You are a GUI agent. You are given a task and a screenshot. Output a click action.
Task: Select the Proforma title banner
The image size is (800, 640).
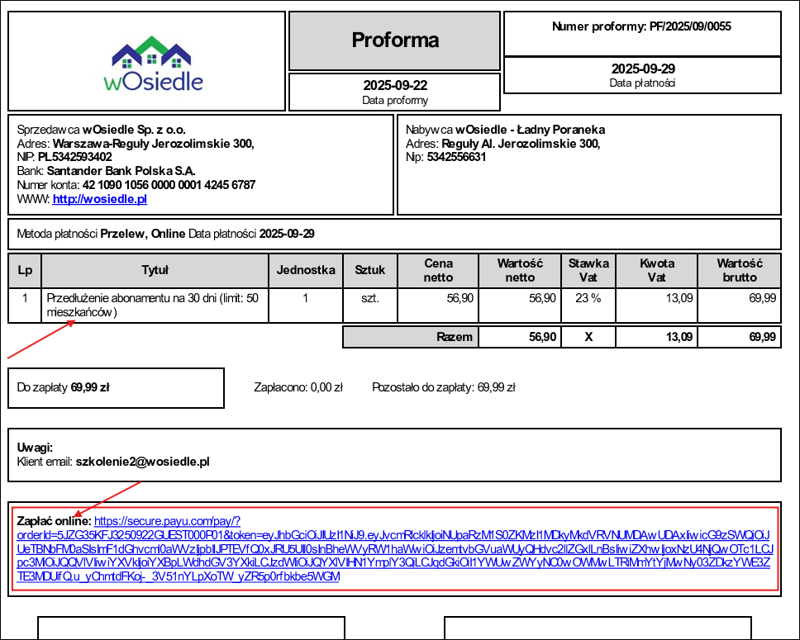(393, 41)
